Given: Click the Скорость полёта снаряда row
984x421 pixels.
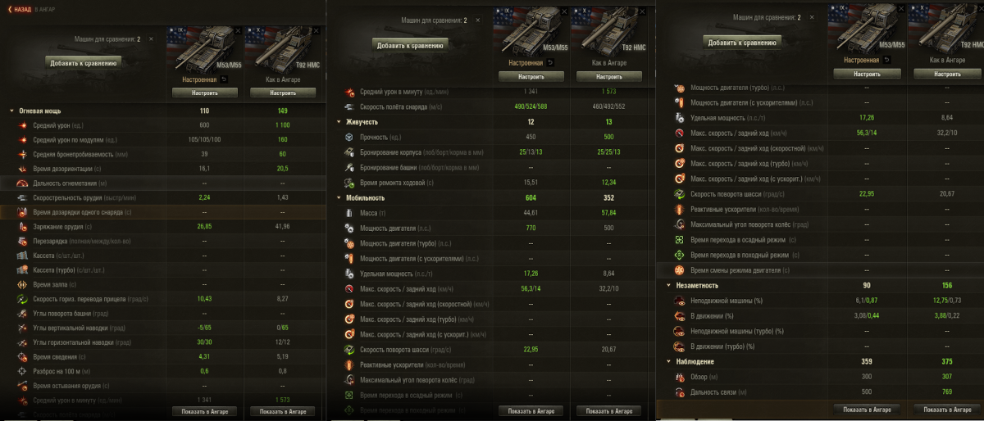Looking at the screenshot, I should (x=492, y=106).
